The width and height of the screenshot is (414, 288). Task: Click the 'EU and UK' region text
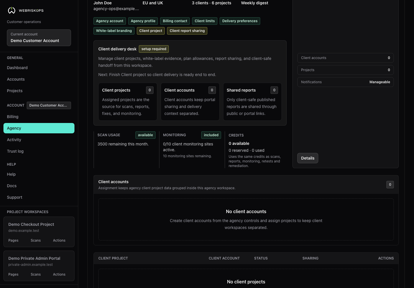153,3
